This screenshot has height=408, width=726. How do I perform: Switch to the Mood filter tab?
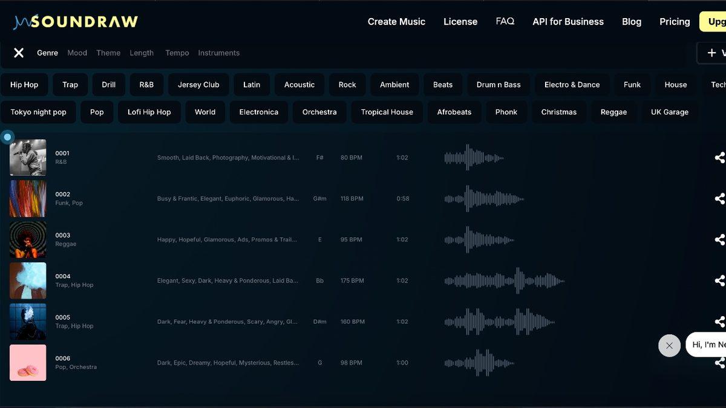point(77,53)
